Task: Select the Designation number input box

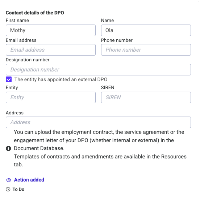Action: [x=98, y=70]
